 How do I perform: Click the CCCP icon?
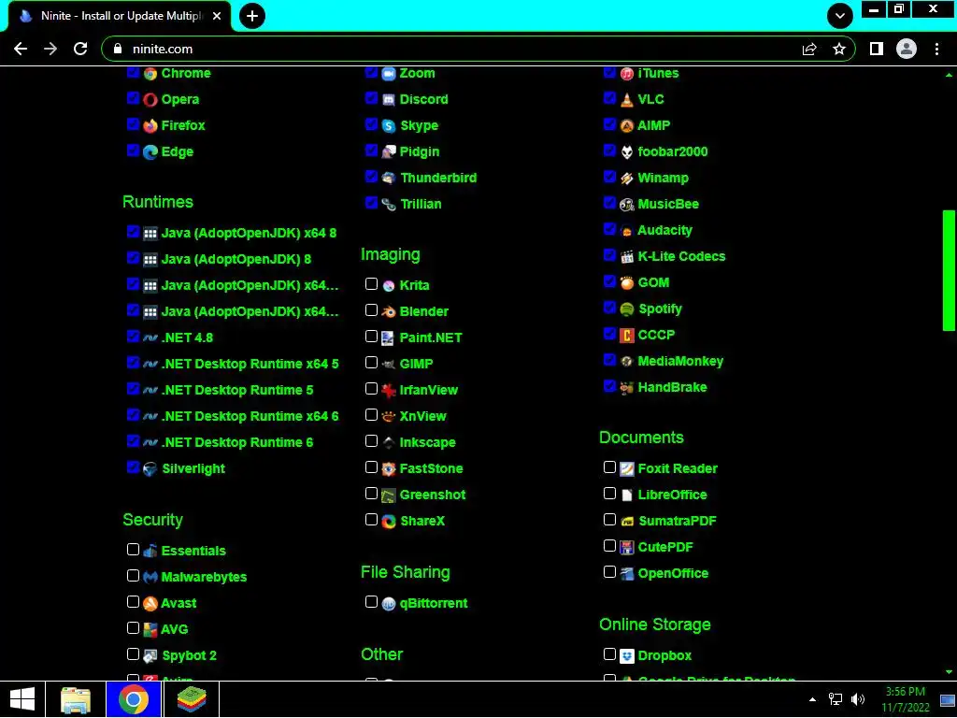point(627,336)
